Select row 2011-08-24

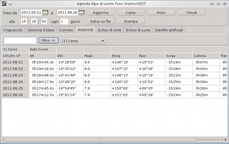click(x=16, y=82)
